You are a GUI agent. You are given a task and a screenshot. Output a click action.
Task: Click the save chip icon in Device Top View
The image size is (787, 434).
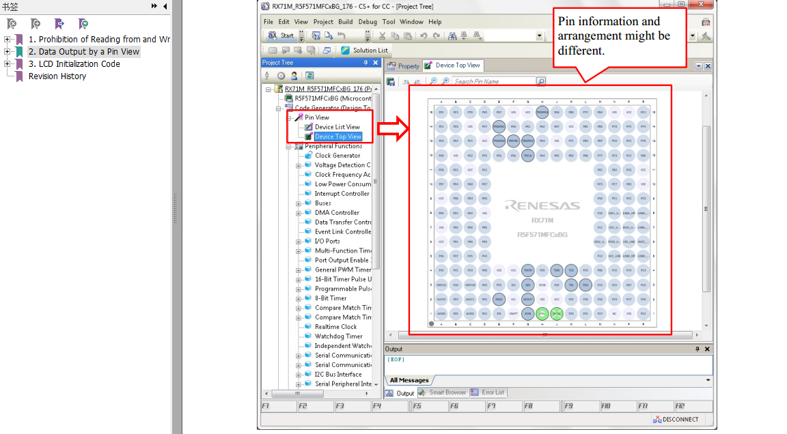click(x=391, y=81)
